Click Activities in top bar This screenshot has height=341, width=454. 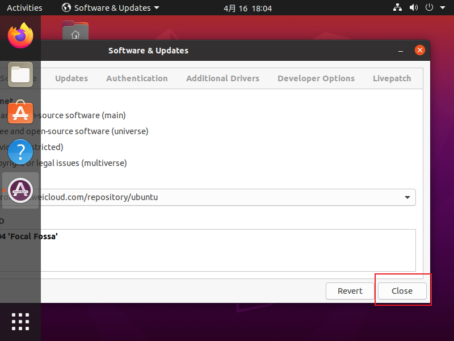tap(24, 8)
